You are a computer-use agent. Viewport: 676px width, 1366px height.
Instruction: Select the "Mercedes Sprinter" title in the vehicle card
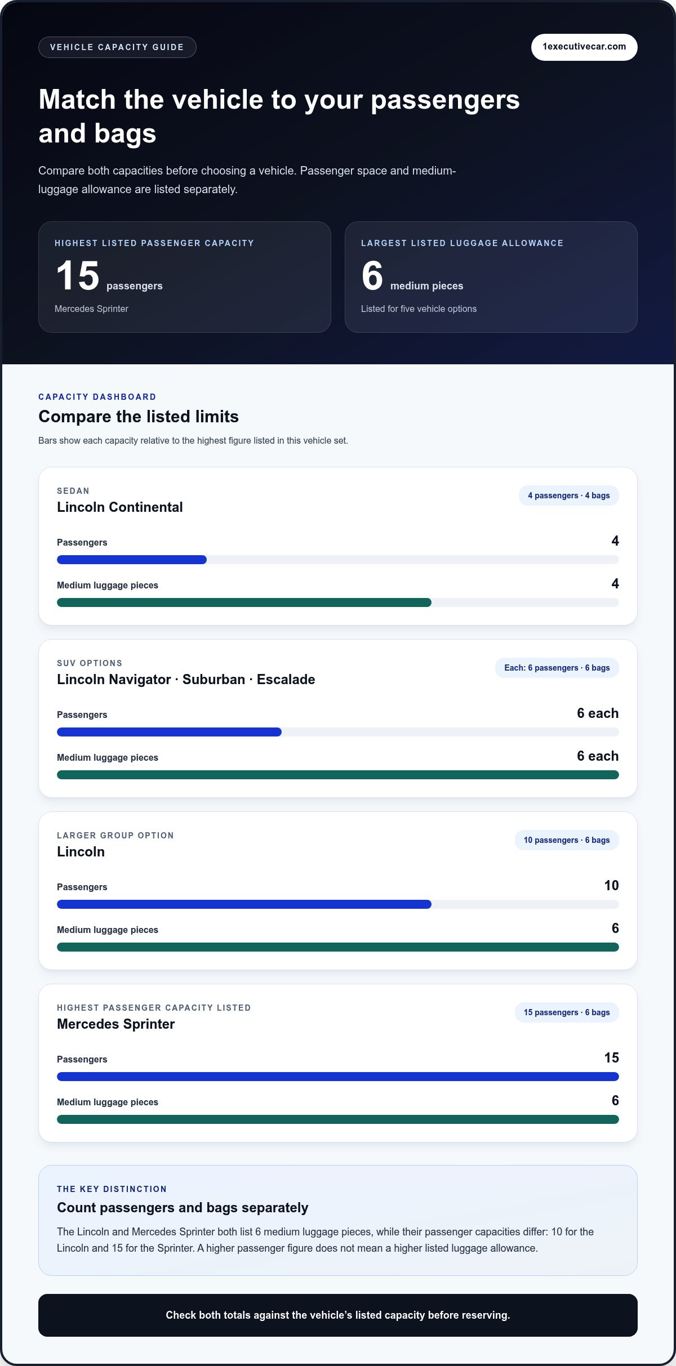click(x=116, y=1024)
